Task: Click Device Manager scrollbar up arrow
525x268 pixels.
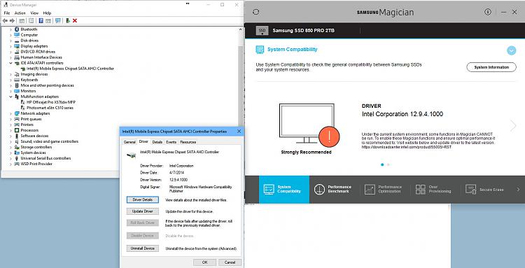Action: click(240, 29)
